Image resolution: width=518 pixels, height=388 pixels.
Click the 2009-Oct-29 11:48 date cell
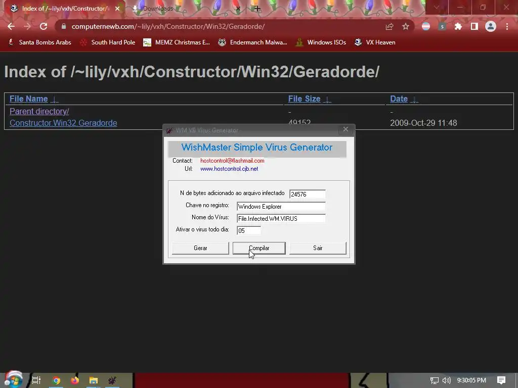(x=423, y=123)
